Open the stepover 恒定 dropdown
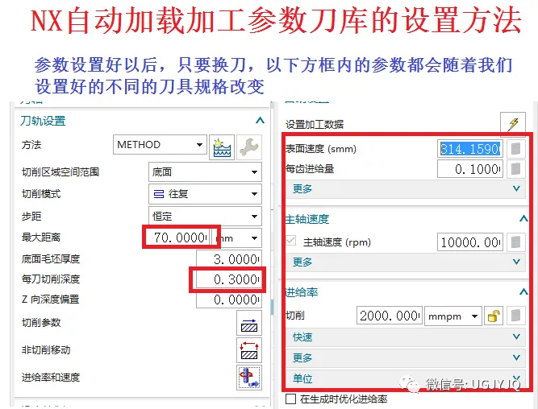 pyautogui.click(x=205, y=216)
